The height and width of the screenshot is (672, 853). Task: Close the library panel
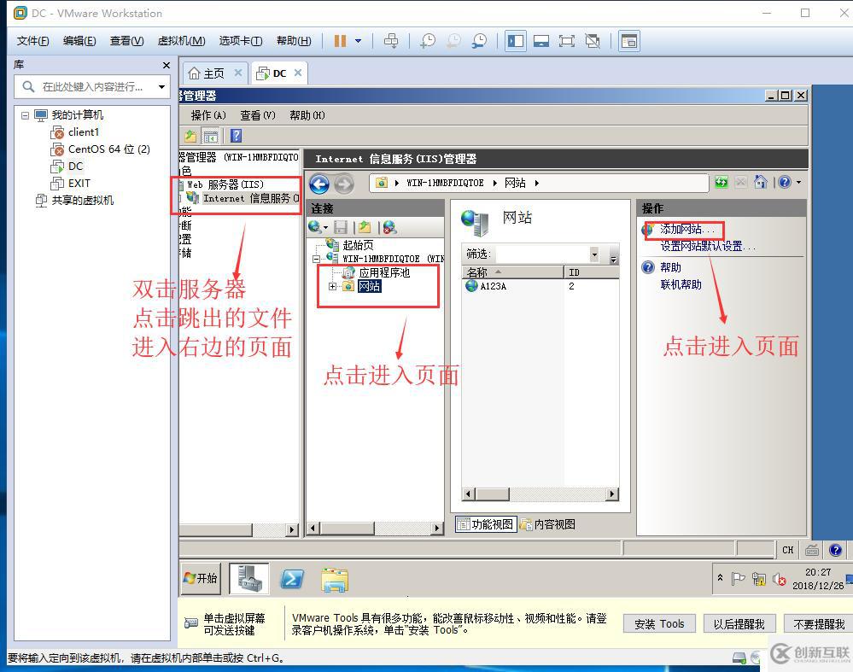(166, 65)
